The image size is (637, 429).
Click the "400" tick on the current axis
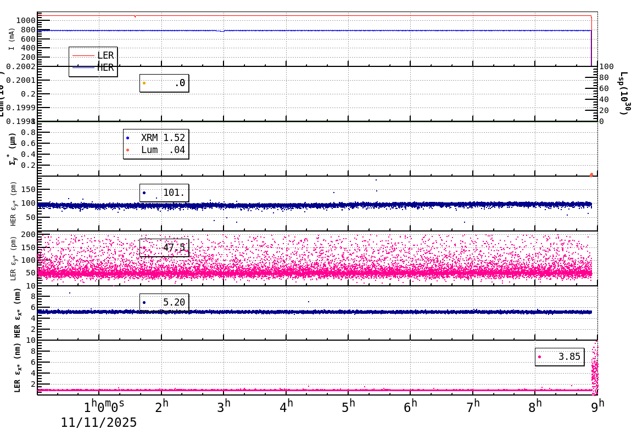click(29, 48)
